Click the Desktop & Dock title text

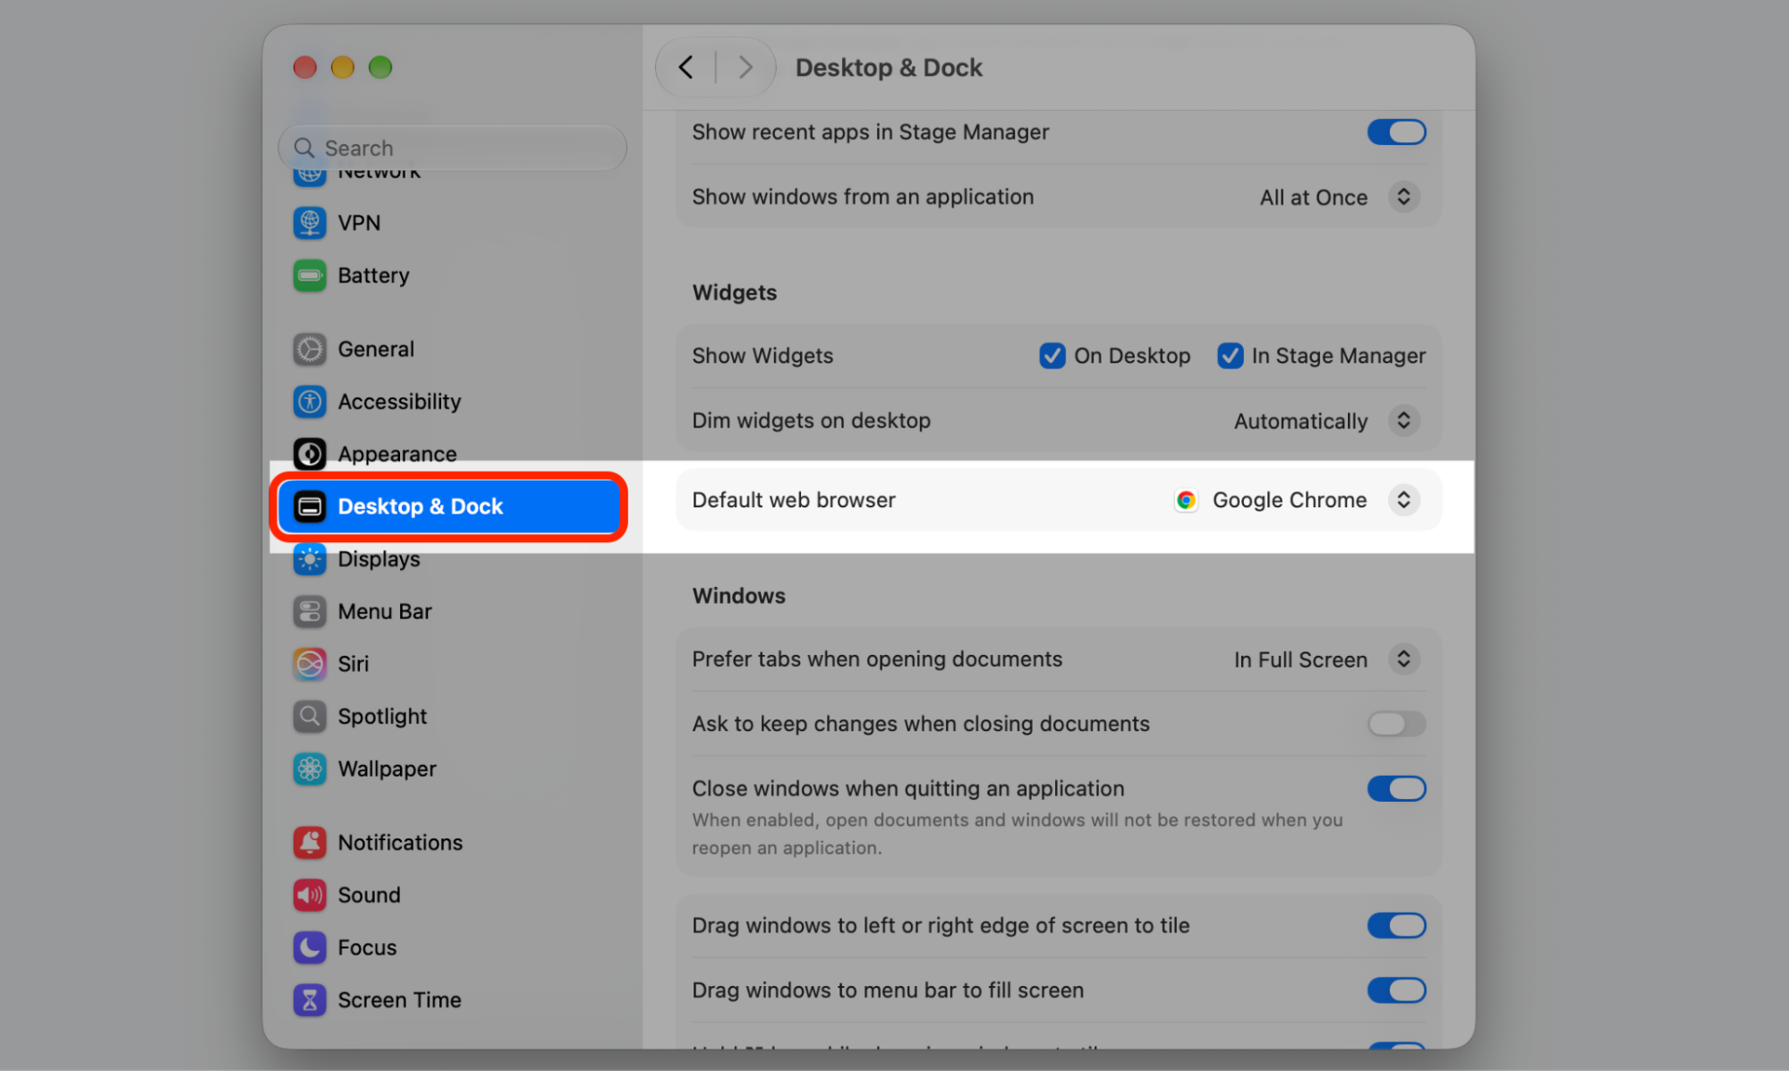pyautogui.click(x=889, y=67)
